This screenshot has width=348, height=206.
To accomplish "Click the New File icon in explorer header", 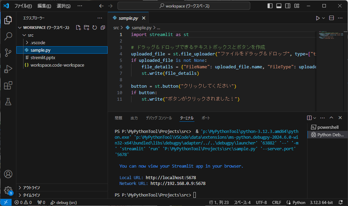I will tap(78, 28).
